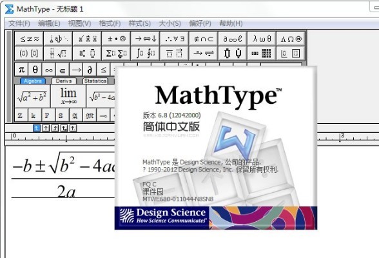Select the Algebra tab
Viewport: 379px width, 258px height.
click(x=33, y=81)
